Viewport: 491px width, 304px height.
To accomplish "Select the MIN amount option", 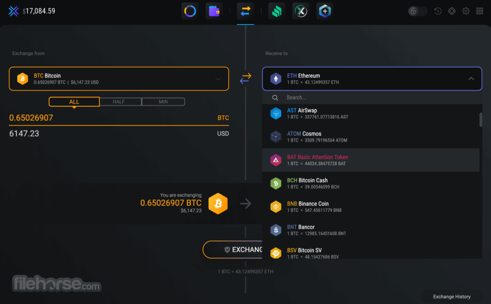I will [x=163, y=102].
